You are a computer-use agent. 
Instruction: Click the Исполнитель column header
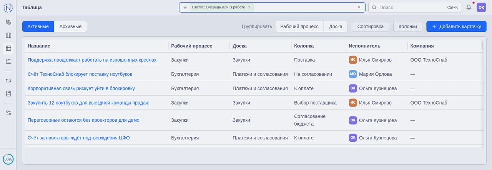376,46
